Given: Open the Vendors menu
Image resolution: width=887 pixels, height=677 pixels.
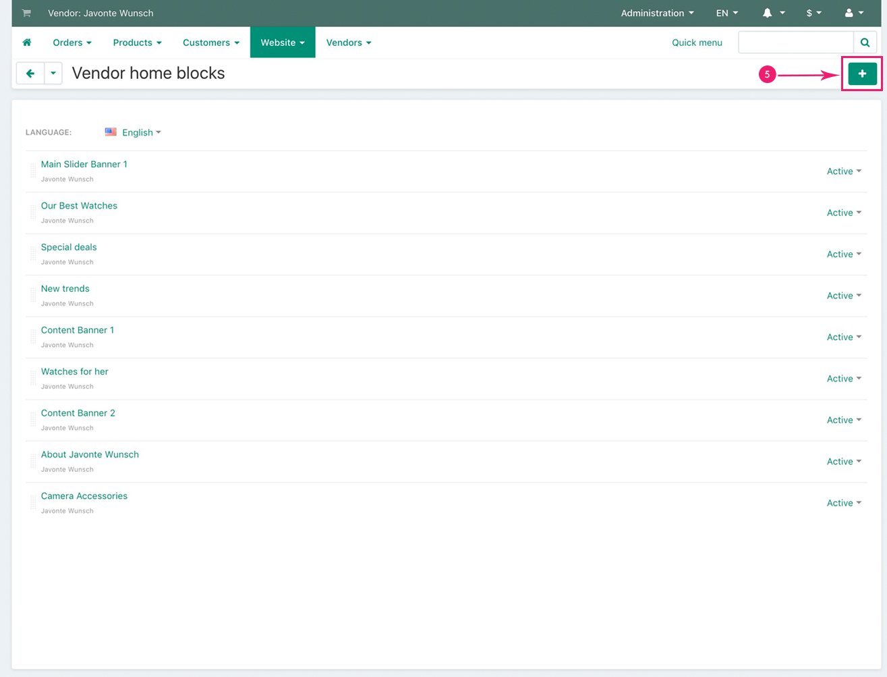Looking at the screenshot, I should coord(348,43).
